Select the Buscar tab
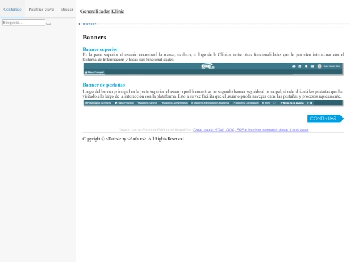This screenshot has width=350, height=262. (67, 9)
